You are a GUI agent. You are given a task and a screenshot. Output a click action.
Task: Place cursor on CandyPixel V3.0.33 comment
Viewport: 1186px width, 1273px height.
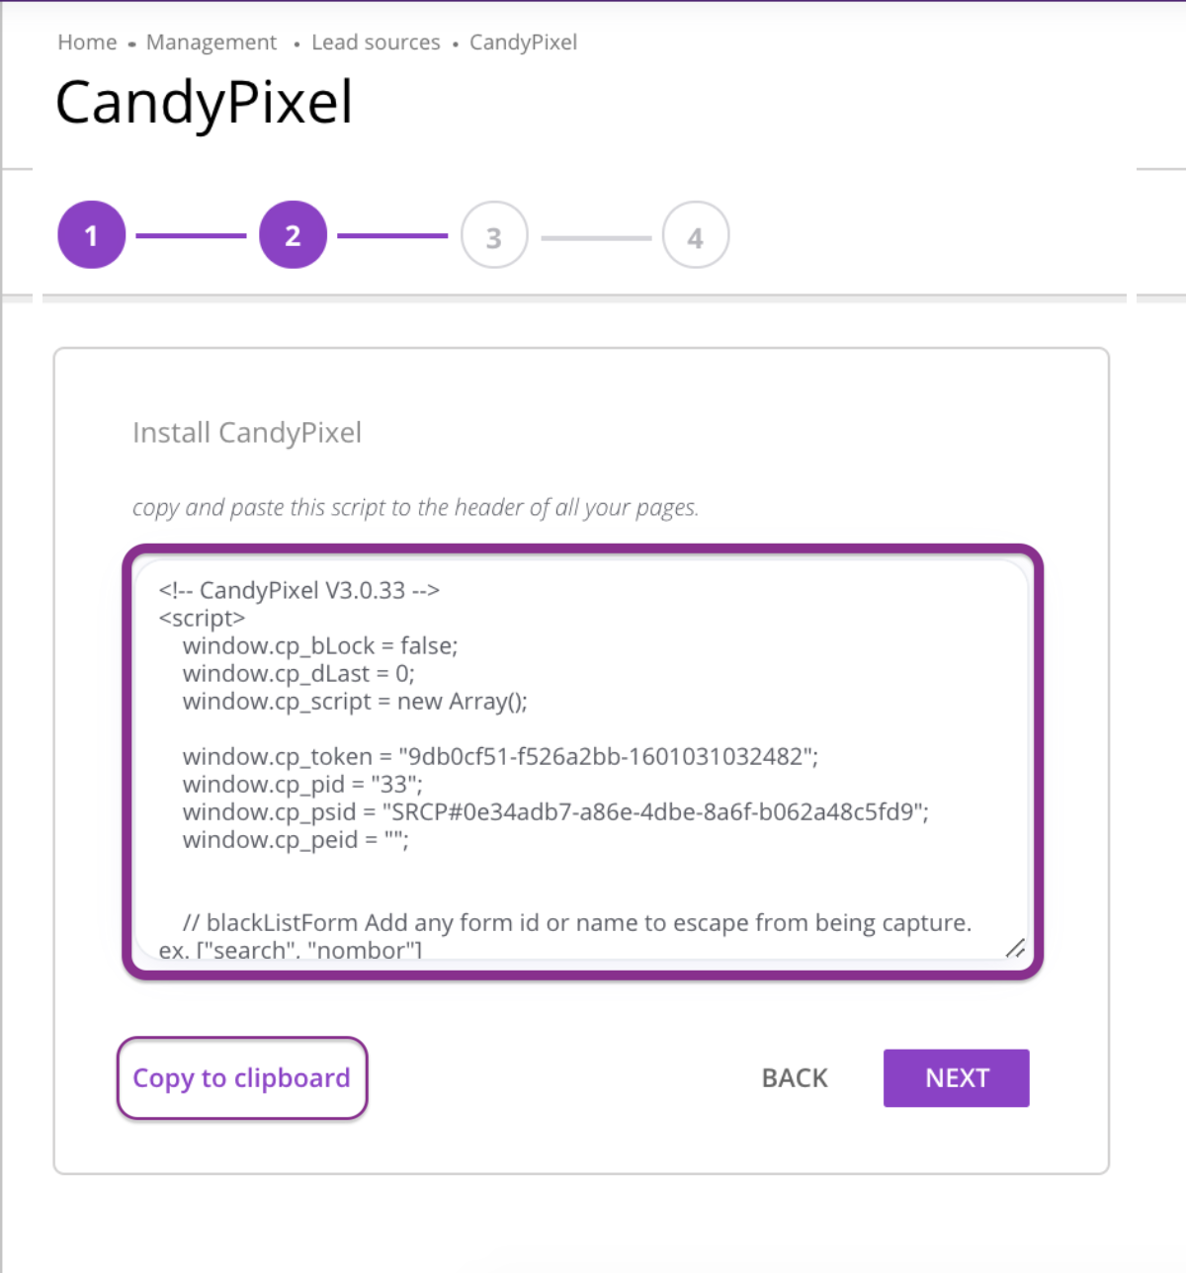click(299, 591)
